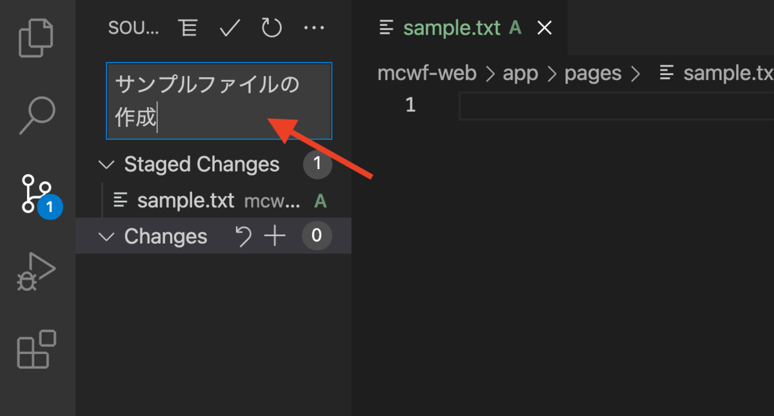Viewport: 774px width, 416px height.
Task: Discard all changes with the undo arrow
Action: (243, 237)
